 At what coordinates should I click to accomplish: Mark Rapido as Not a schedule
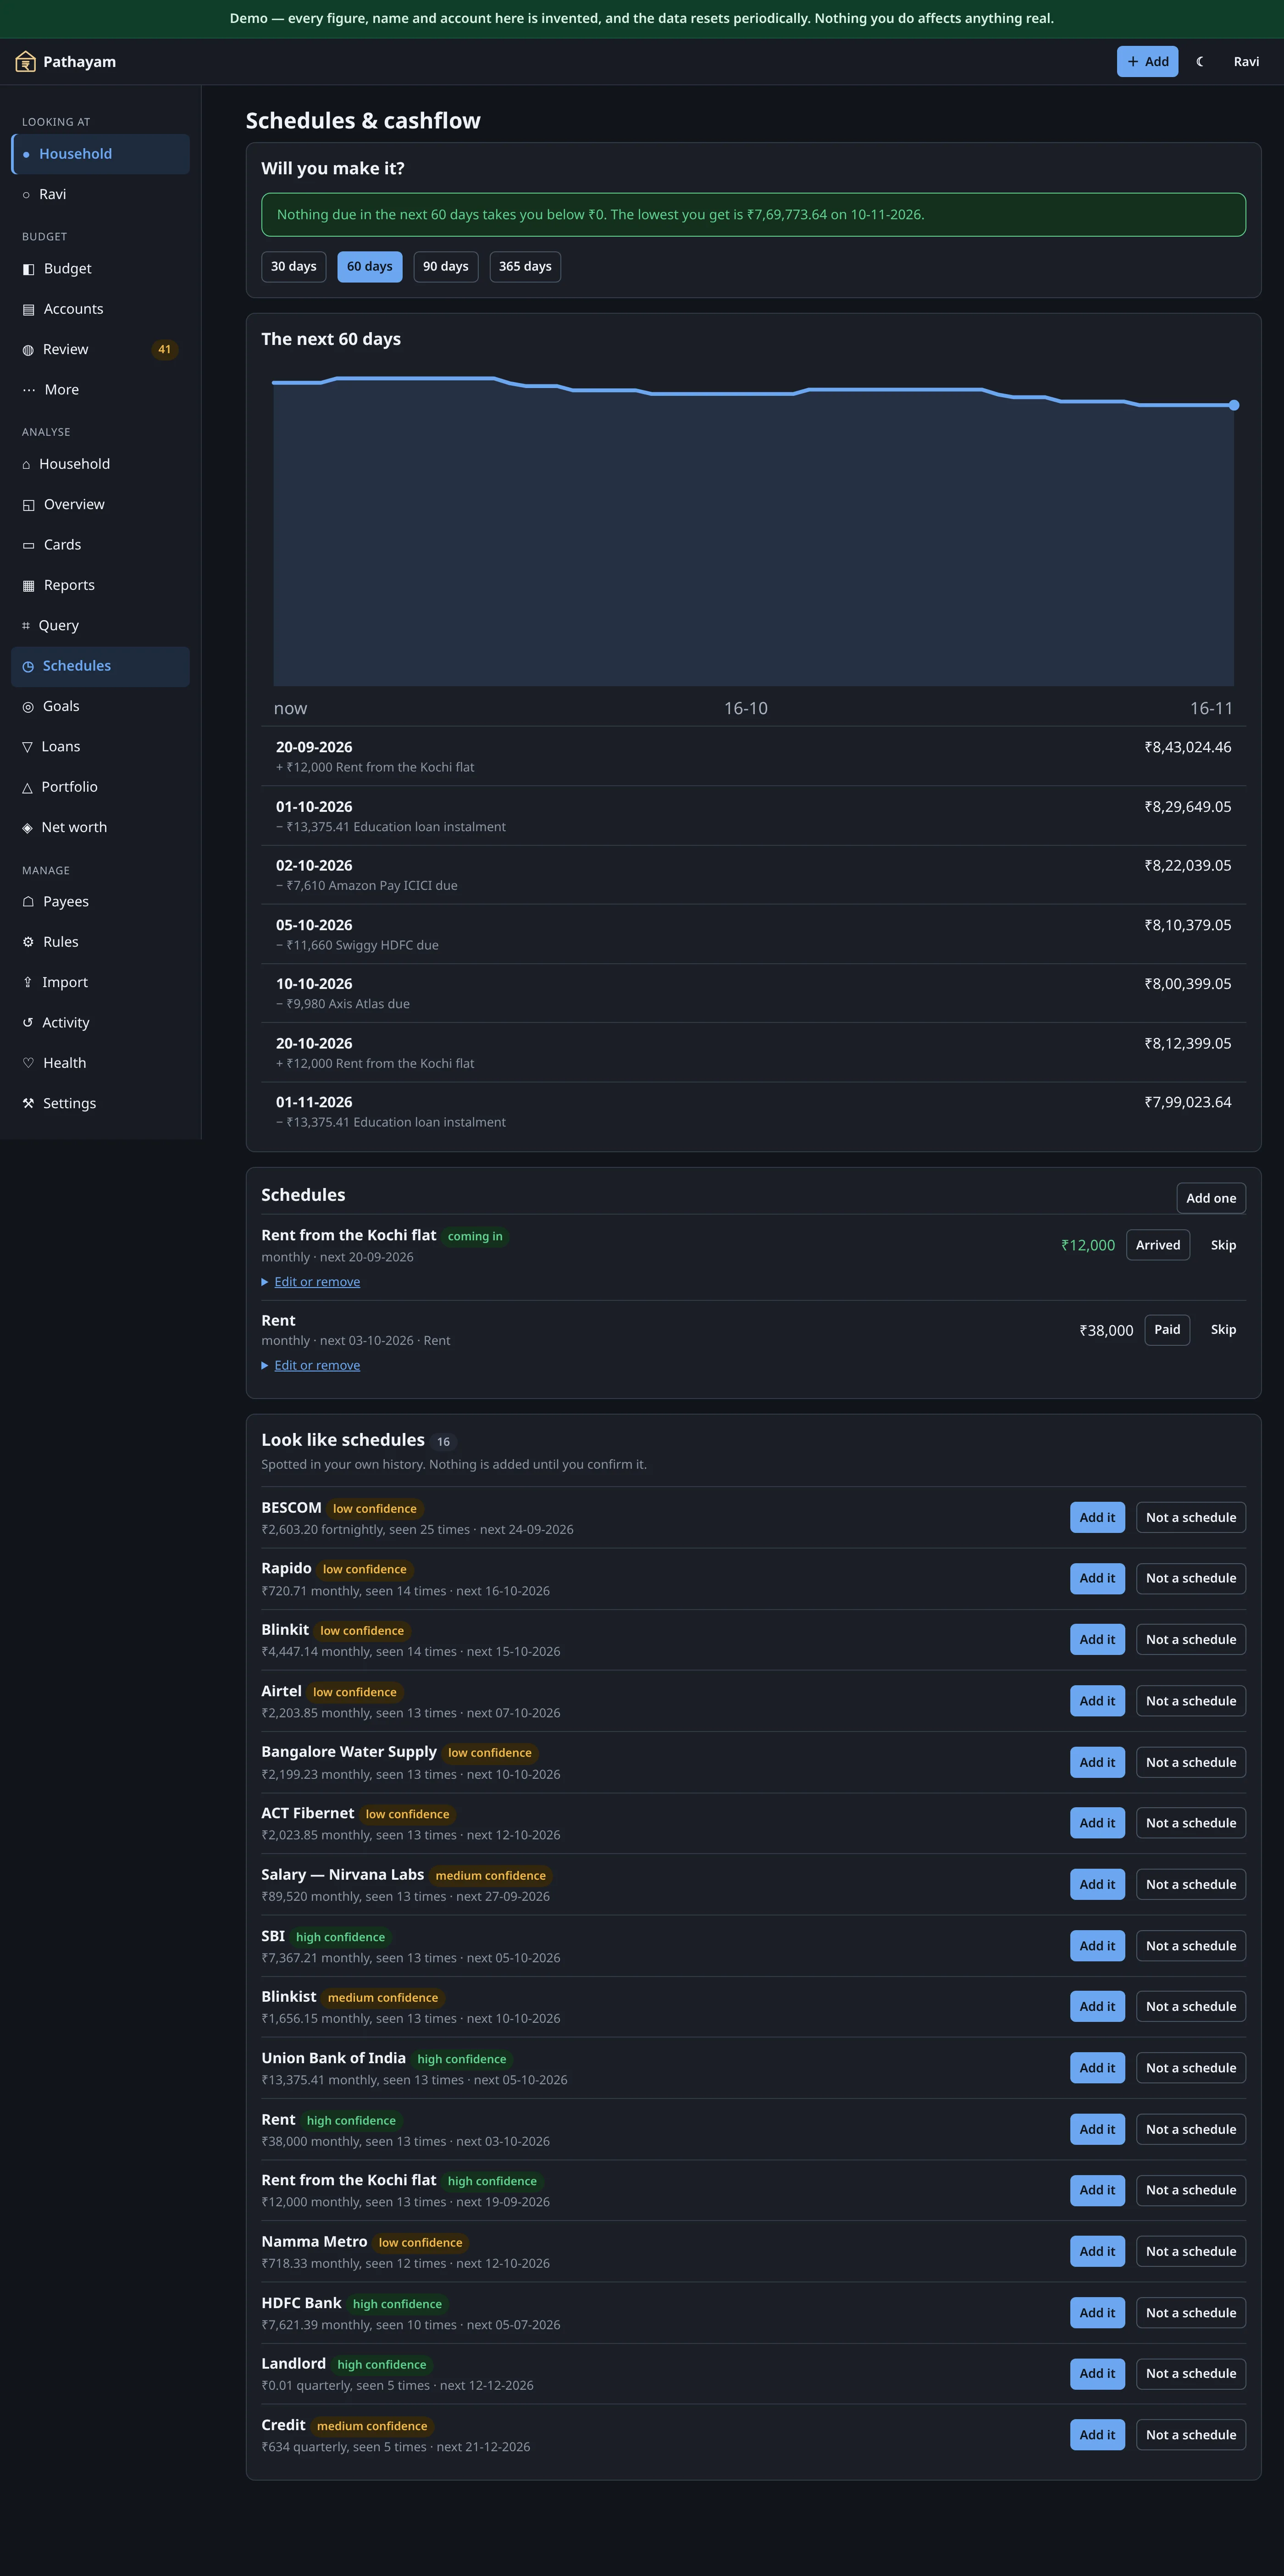coord(1191,1579)
